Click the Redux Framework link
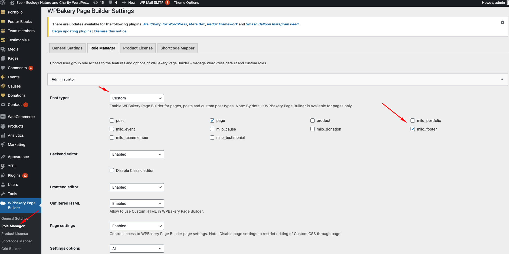509x254 pixels. [x=222, y=24]
